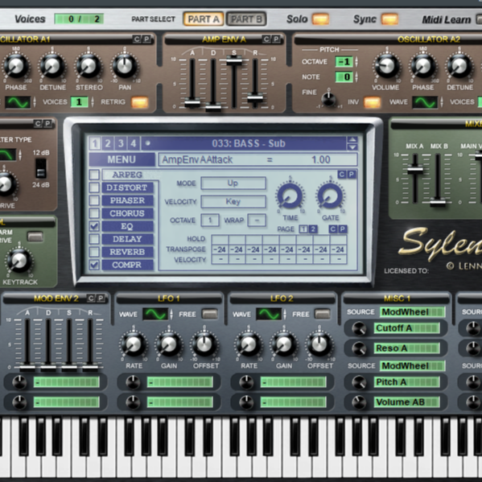Open Reso A destination menu

coord(406,348)
